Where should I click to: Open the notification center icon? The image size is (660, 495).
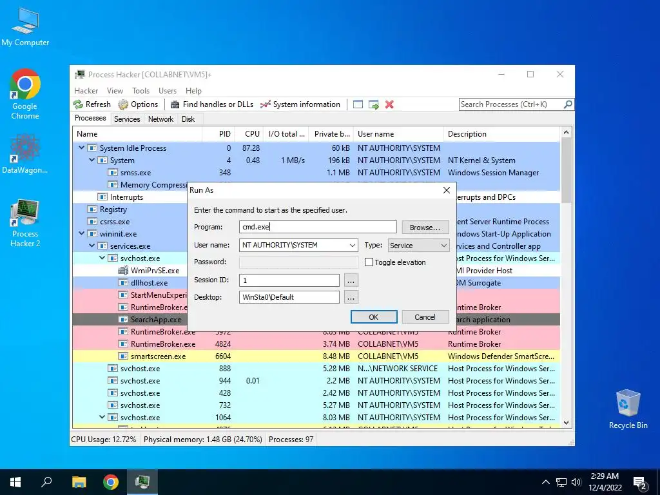tap(640, 483)
